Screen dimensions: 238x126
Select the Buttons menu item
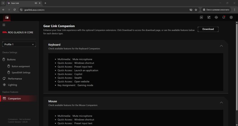tap(11, 59)
